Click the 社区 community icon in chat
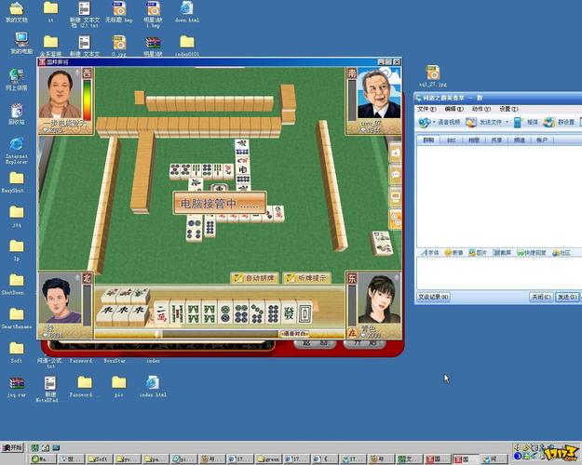The image size is (582, 465). click(x=562, y=253)
